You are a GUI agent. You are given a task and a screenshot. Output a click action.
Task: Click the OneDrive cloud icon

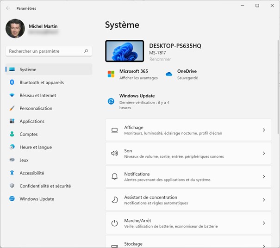(x=169, y=74)
